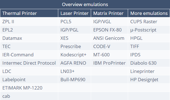Select the IBM ProPrinter entry
Screen dimensions: 170x100
109,63
